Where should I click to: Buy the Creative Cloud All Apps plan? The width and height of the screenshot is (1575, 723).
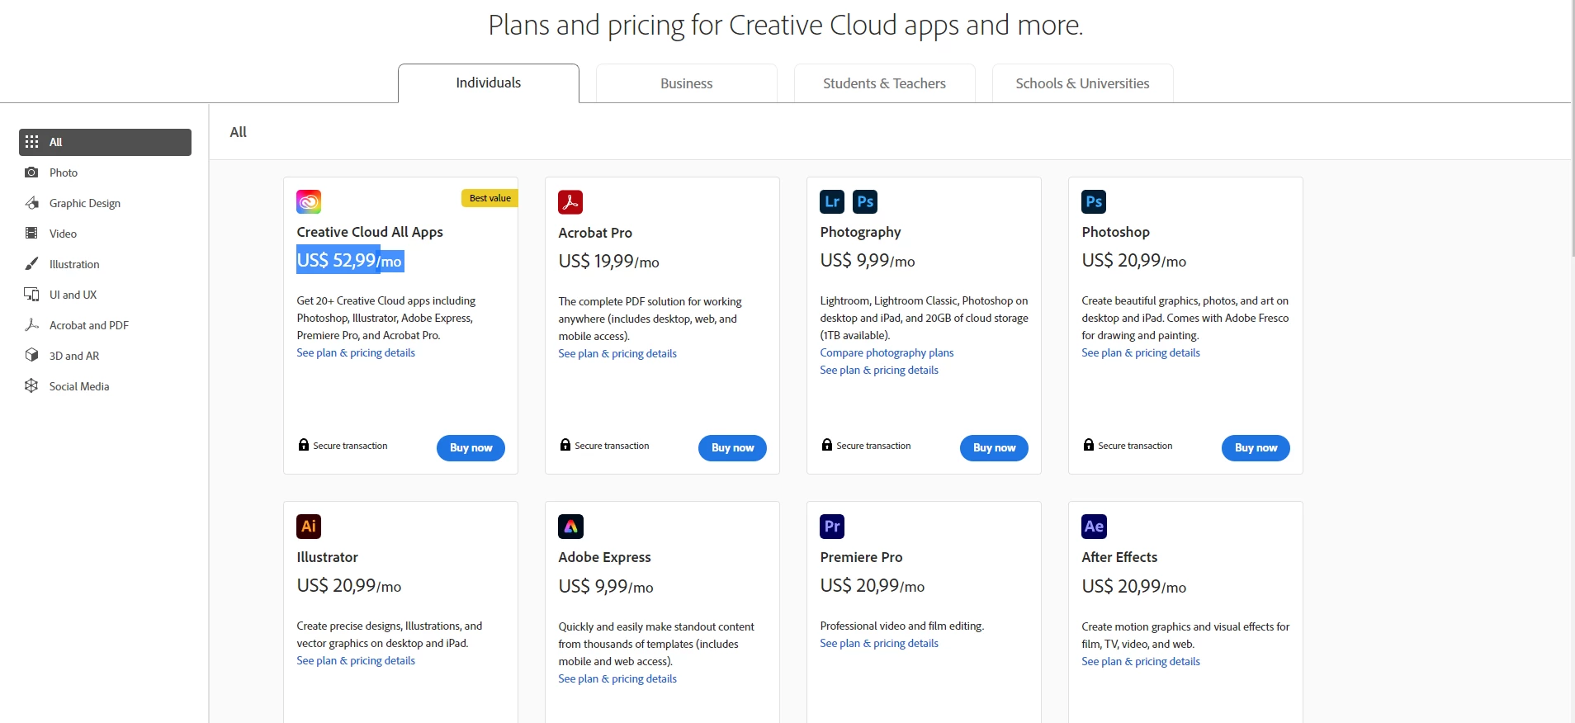tap(471, 447)
